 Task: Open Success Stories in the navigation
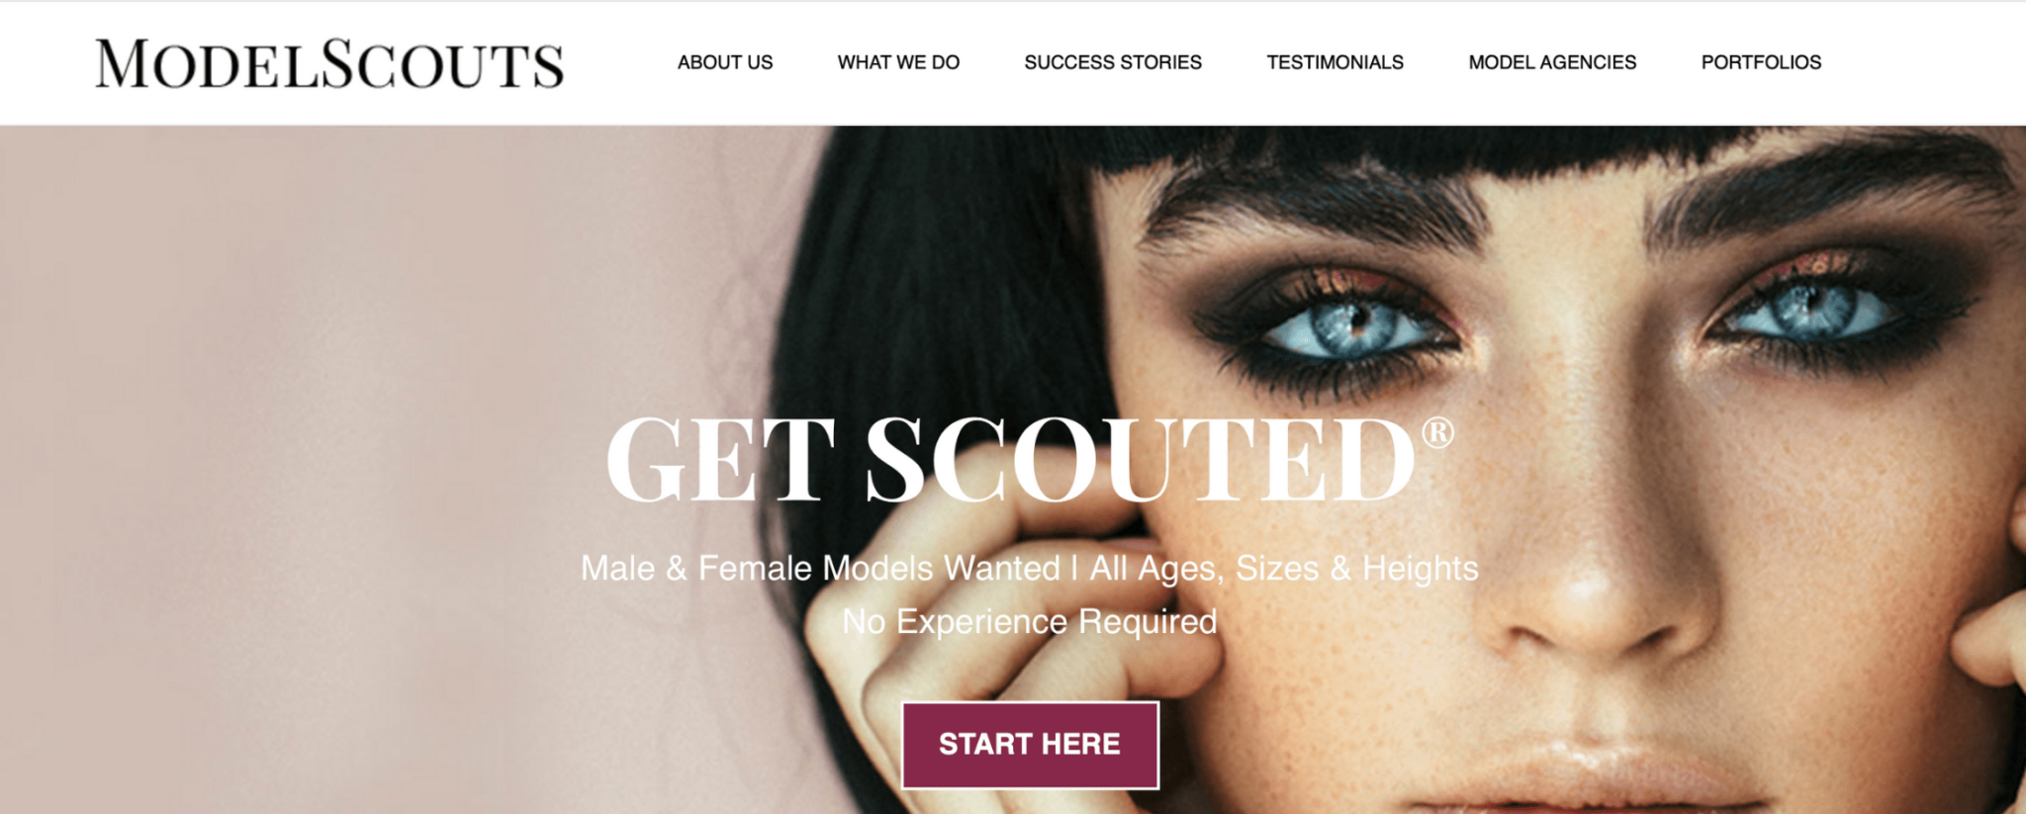[x=1113, y=62]
